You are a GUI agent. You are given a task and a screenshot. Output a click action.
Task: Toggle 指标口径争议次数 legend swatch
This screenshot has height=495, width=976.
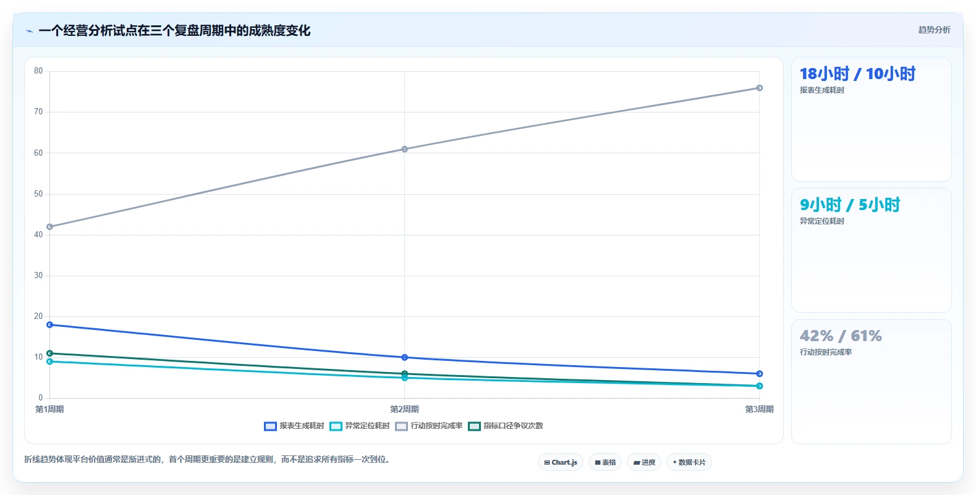click(474, 426)
